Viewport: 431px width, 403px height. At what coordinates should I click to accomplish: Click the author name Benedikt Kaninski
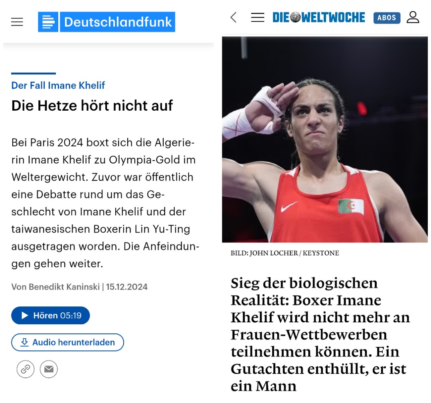point(64,287)
